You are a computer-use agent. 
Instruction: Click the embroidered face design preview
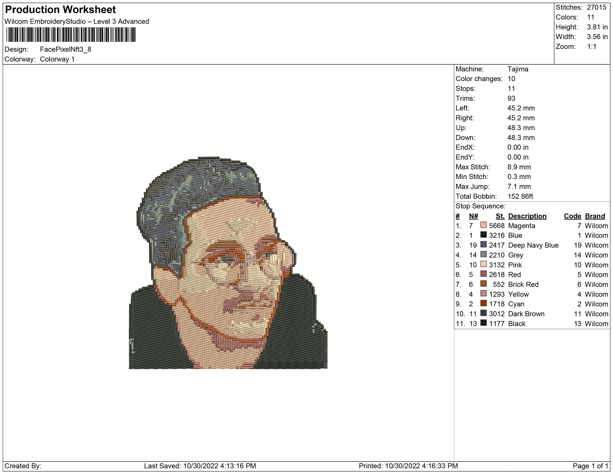(228, 263)
